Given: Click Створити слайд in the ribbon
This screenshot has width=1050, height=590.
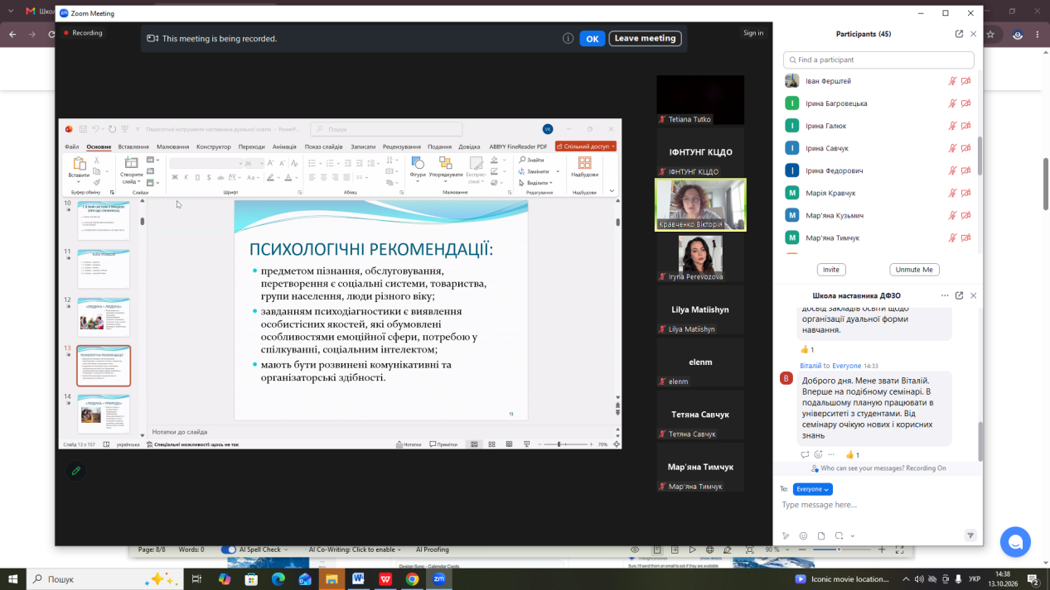Looking at the screenshot, I should click(x=131, y=170).
